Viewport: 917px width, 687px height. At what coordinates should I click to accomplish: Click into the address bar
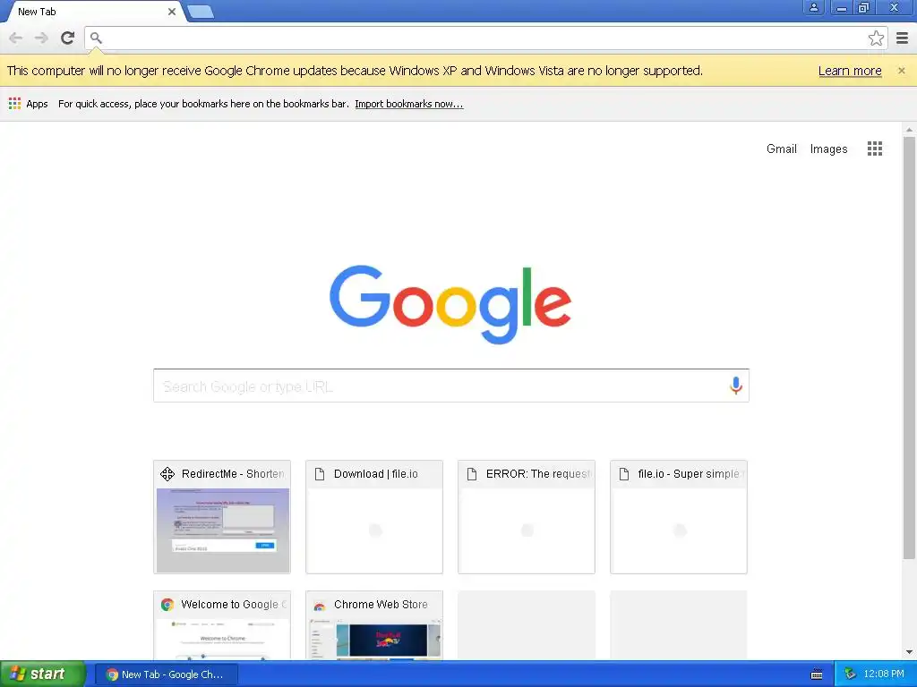point(485,38)
